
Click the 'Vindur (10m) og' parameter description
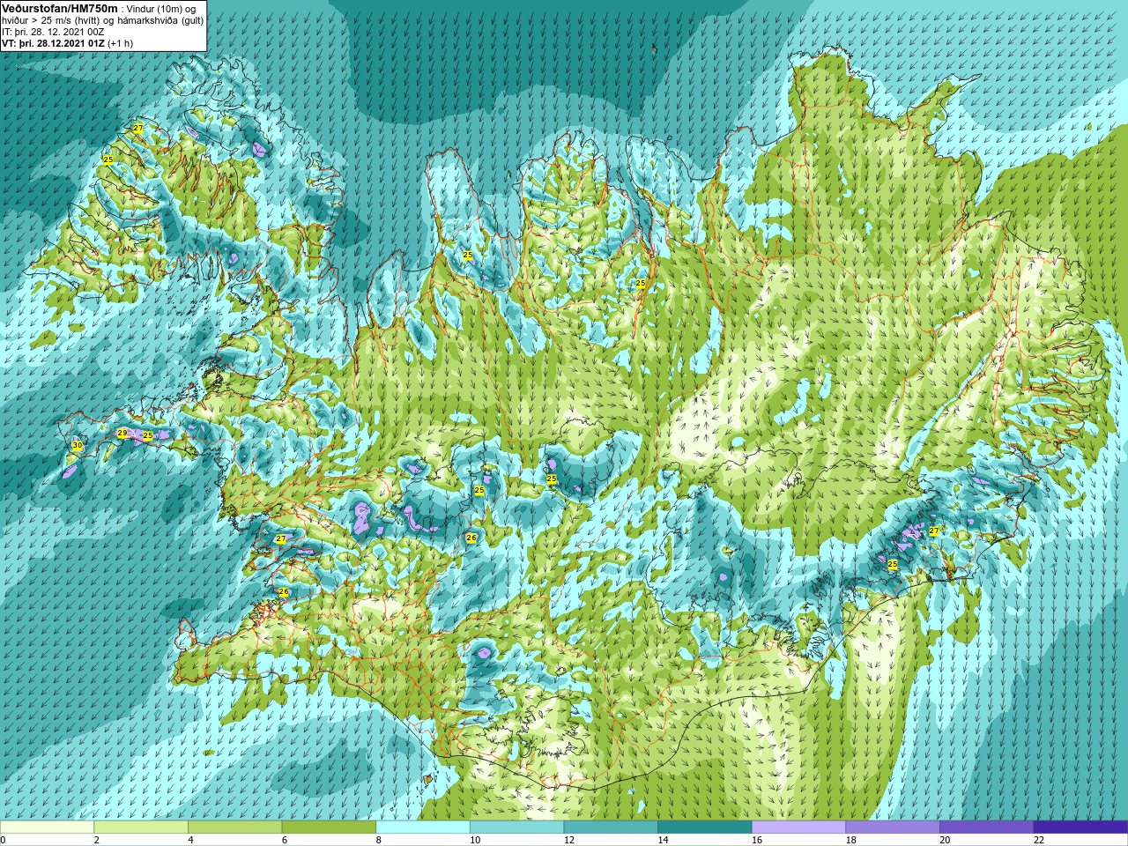(161, 9)
